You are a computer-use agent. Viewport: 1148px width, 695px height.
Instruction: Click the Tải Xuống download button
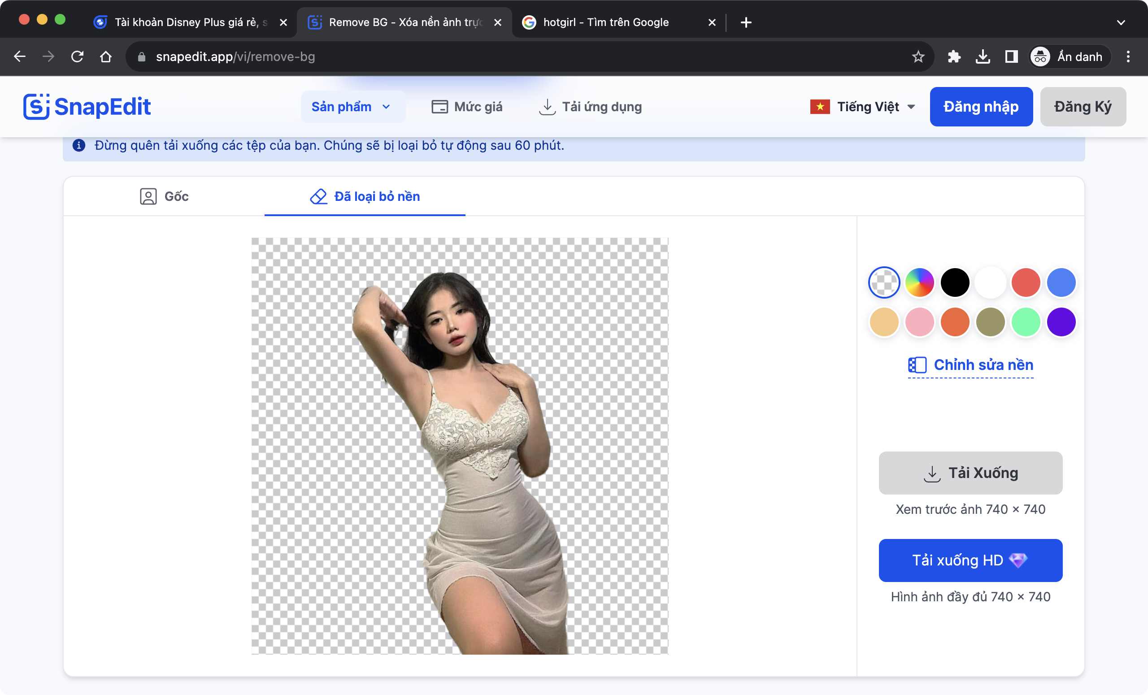(x=970, y=473)
